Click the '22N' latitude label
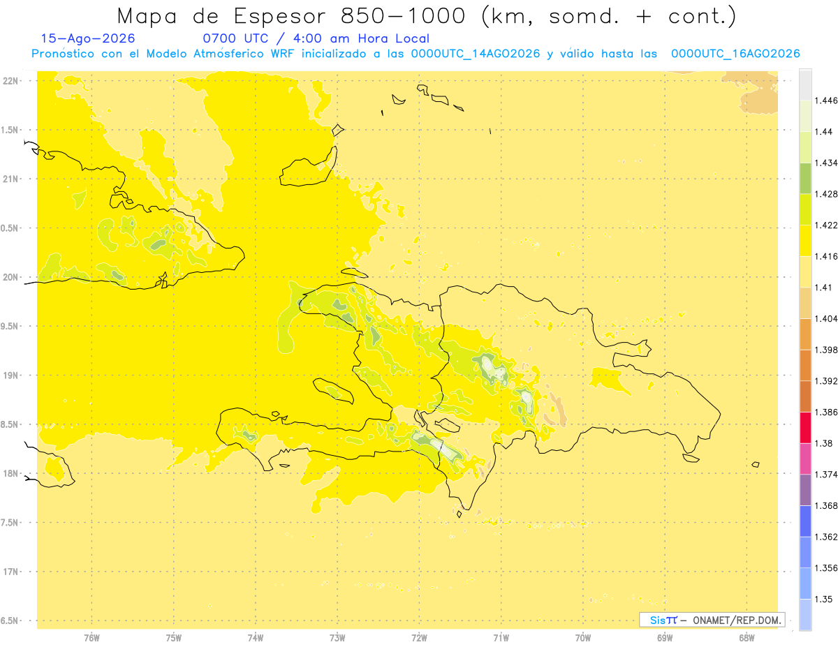This screenshot has height=647, width=838. [x=10, y=81]
